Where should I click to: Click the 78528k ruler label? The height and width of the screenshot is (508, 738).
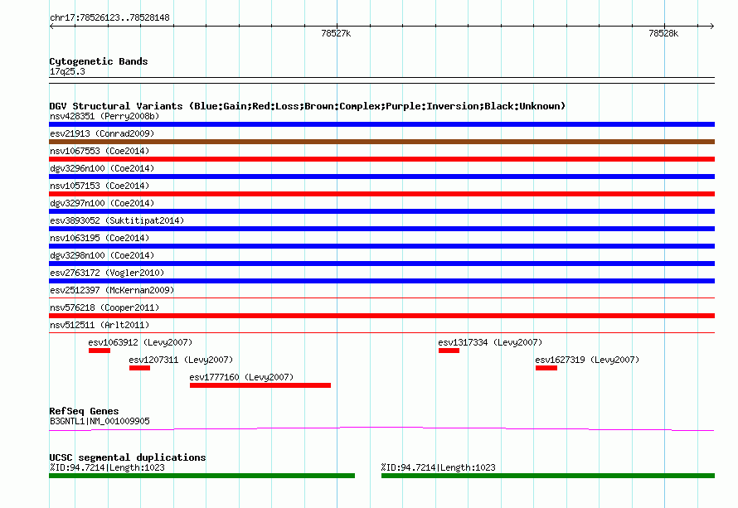[663, 33]
